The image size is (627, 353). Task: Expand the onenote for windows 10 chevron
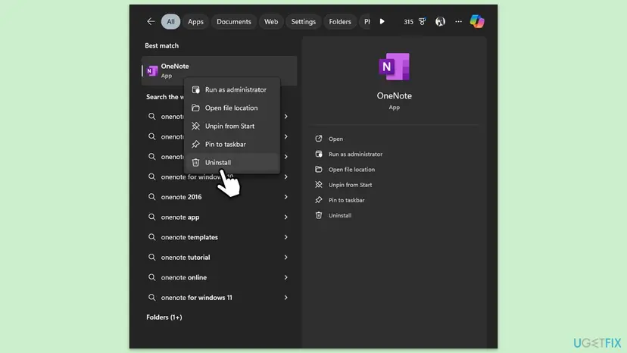(286, 177)
